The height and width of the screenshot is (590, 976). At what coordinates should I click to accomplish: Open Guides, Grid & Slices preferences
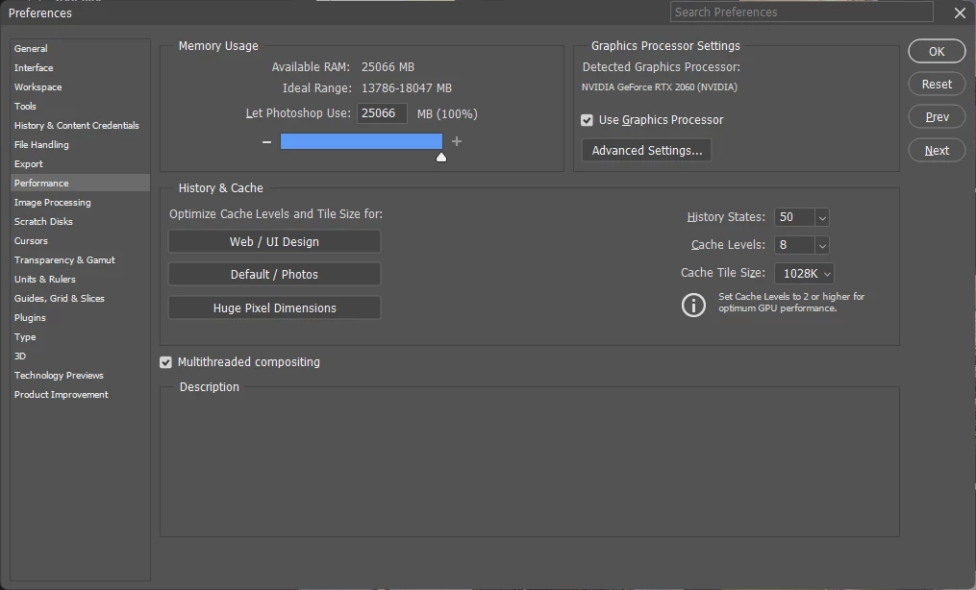80,299
